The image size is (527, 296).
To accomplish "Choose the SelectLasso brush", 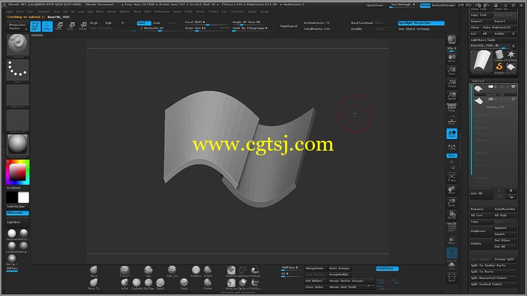I will pyautogui.click(x=242, y=271).
